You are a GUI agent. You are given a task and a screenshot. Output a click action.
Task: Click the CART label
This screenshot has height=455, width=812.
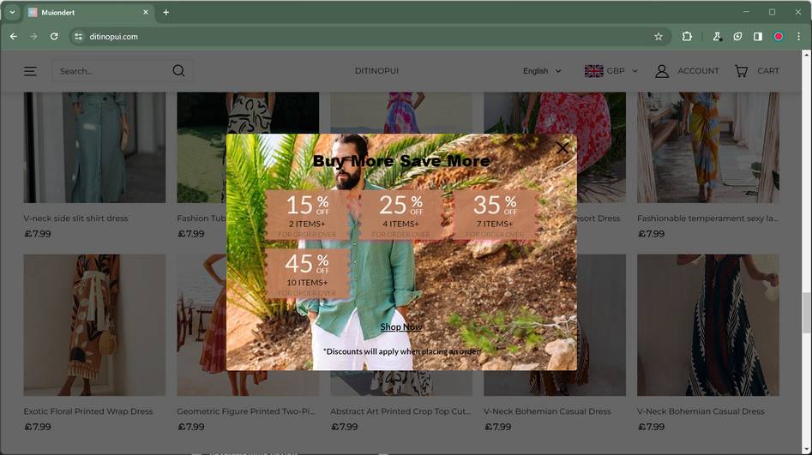coord(768,71)
